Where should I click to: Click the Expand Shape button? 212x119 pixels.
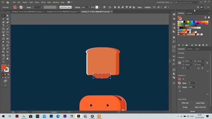pyautogui.click(x=200, y=103)
